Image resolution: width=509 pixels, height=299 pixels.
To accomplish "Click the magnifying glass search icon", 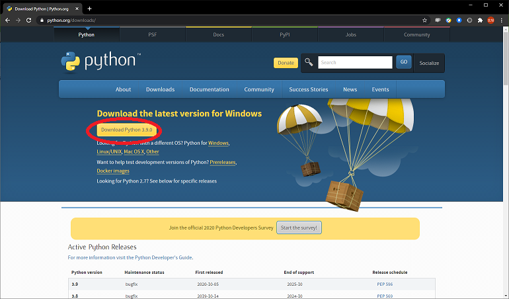I will coord(309,62).
